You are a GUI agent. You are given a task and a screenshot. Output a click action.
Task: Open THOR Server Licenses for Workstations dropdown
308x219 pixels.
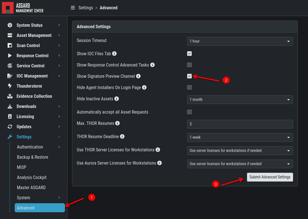tap(240, 151)
